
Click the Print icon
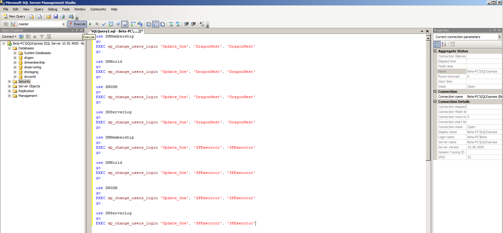(x=63, y=16)
